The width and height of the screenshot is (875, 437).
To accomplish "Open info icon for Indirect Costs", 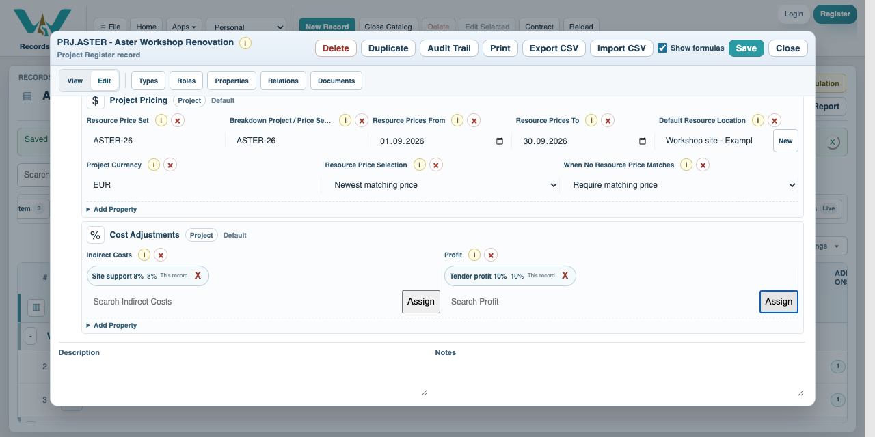I will coord(144,255).
